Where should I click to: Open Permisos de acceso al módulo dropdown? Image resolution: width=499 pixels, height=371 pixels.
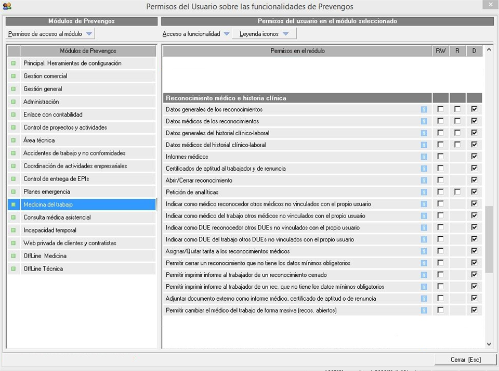50,34
